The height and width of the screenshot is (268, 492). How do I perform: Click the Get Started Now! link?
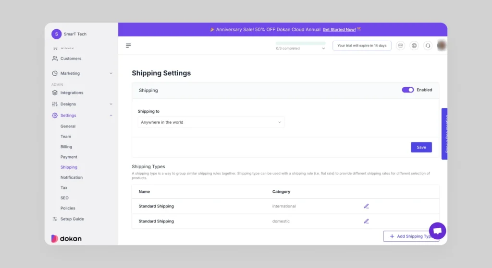tap(339, 29)
